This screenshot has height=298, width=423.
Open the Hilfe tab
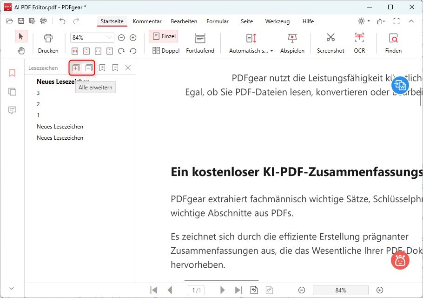[x=308, y=21]
